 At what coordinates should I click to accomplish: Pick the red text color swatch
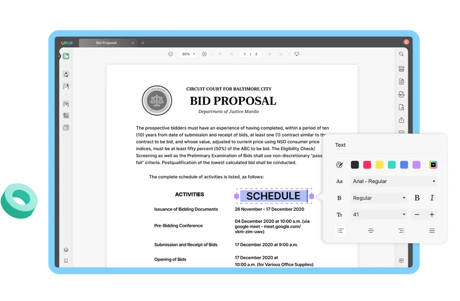pos(367,165)
